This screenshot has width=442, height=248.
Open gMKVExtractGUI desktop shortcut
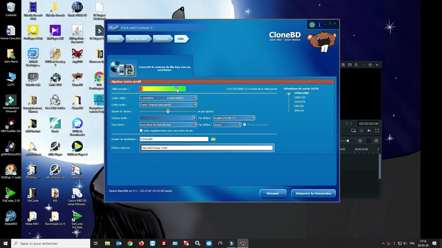point(11,149)
